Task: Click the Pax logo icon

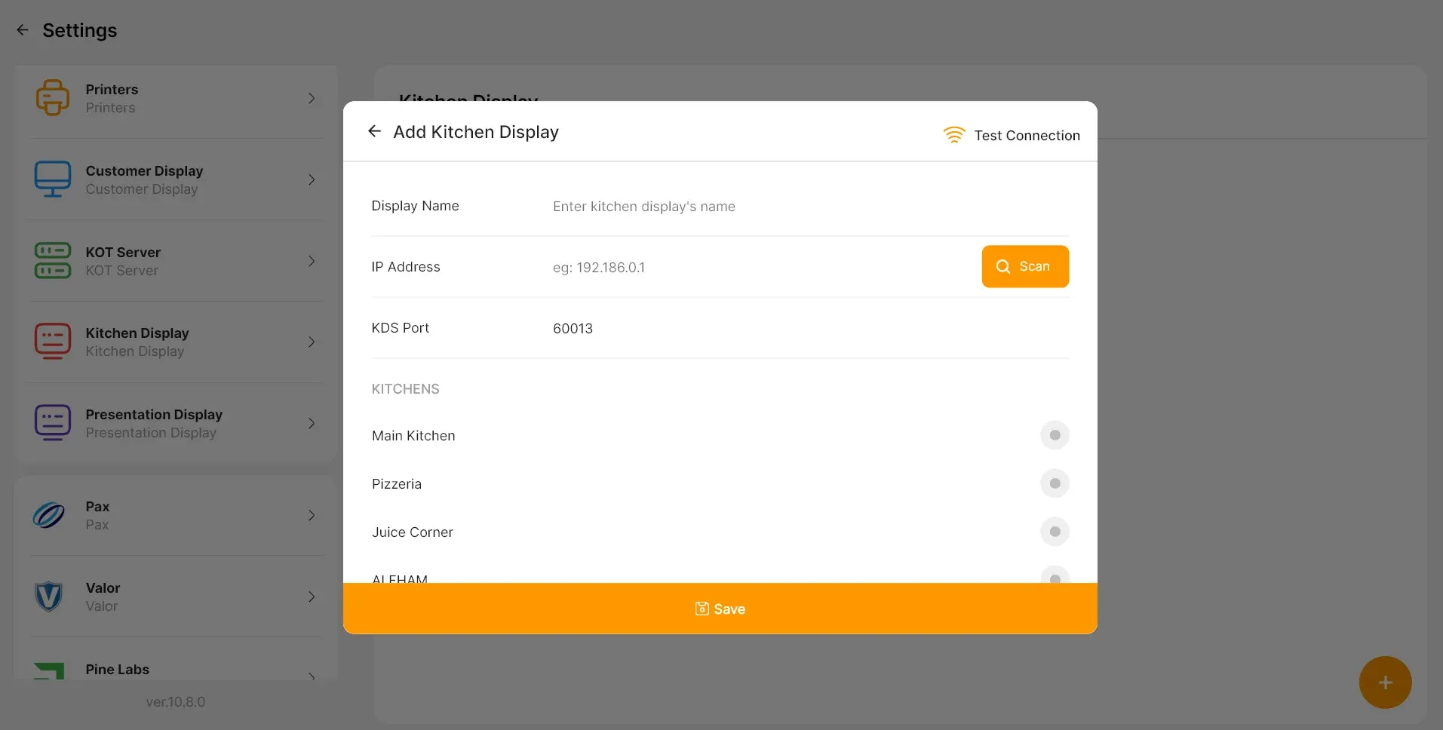Action: [x=49, y=515]
